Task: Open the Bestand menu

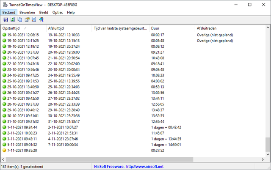Action: click(x=9, y=12)
